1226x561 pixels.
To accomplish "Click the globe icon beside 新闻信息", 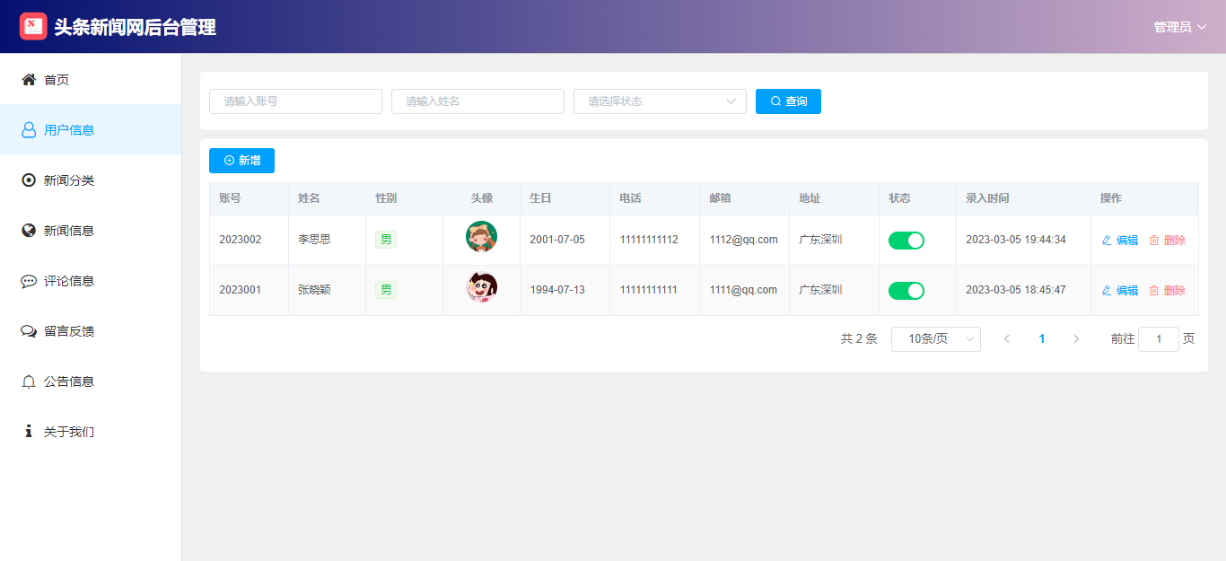I will pyautogui.click(x=29, y=231).
